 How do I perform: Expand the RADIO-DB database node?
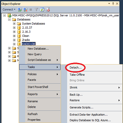tap(14, 44)
